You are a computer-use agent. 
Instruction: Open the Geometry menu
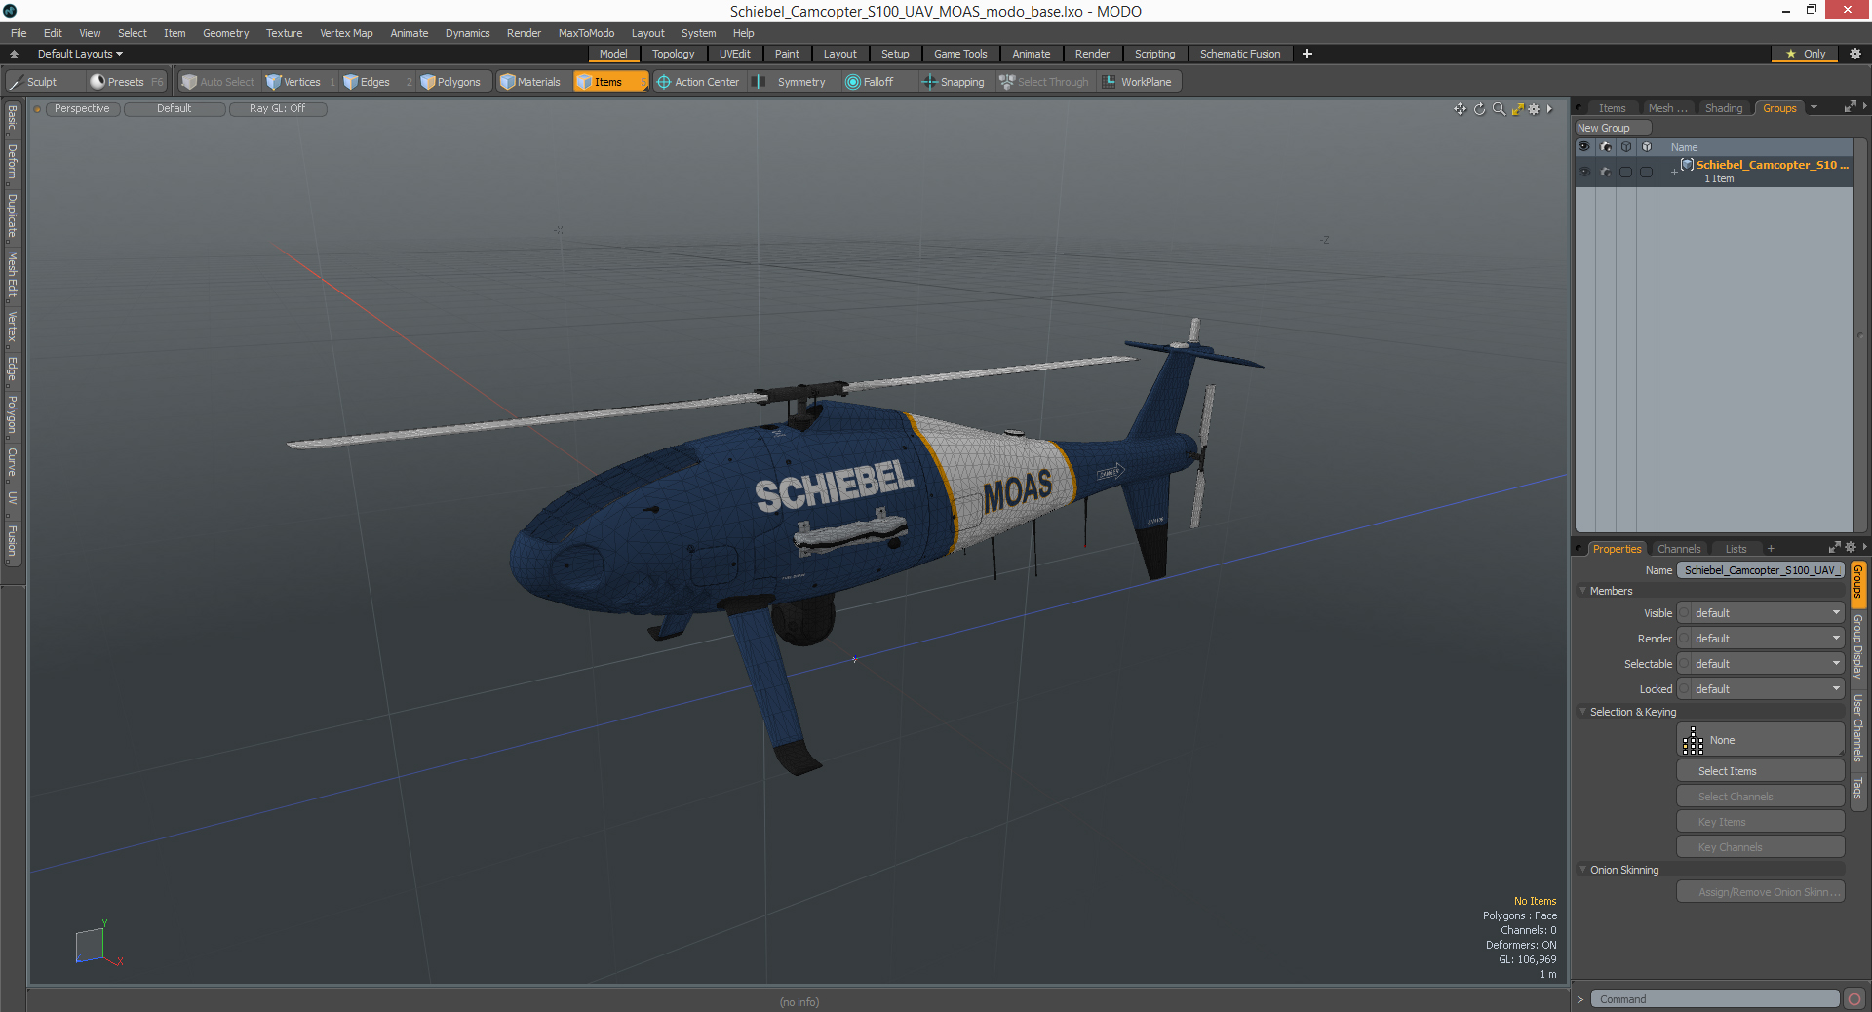coord(225,33)
